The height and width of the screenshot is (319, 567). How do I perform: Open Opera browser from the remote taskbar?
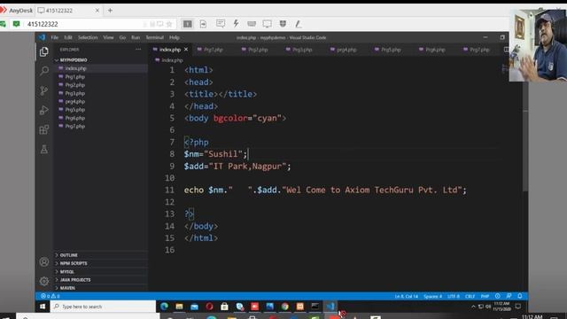coord(209,307)
